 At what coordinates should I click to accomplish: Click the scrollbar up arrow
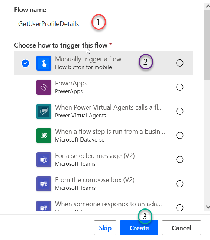tap(208, 6)
